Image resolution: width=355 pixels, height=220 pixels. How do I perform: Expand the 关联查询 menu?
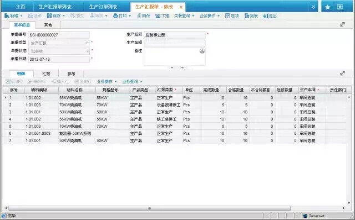pyautogui.click(x=184, y=16)
